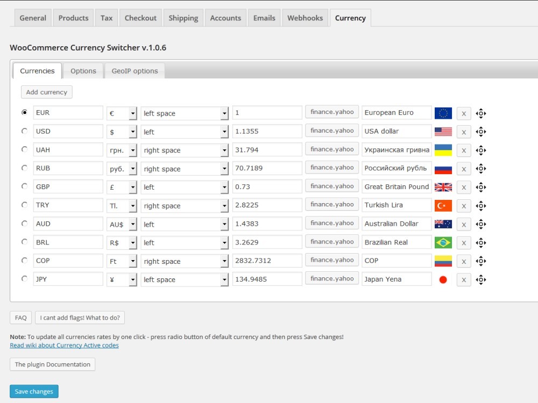The image size is (538, 403).
Task: Open TRY row position dropdown
Action: click(185, 206)
